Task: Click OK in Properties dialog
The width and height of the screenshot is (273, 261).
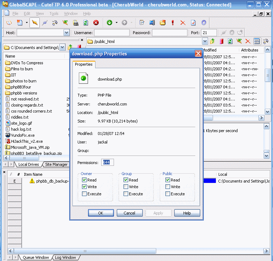Action: coord(101,213)
